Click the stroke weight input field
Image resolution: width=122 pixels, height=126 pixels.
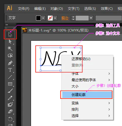(82, 18)
